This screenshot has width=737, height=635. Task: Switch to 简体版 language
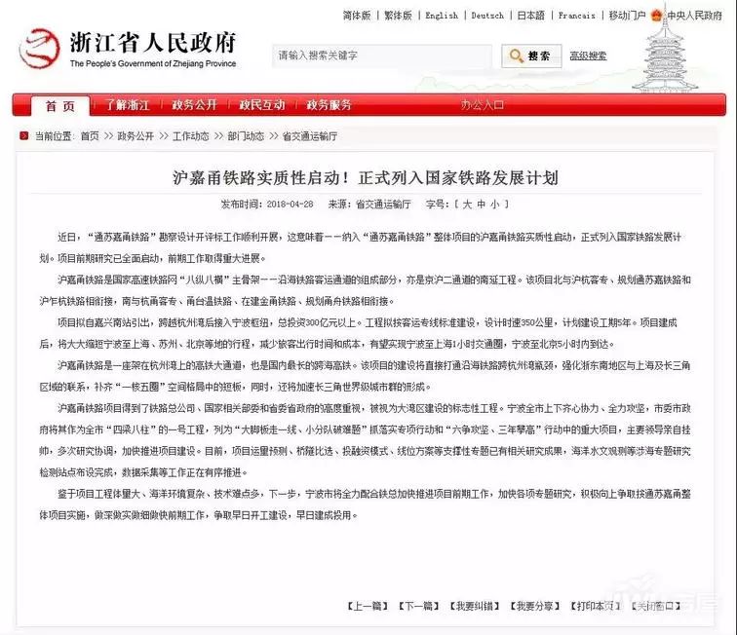[x=356, y=16]
